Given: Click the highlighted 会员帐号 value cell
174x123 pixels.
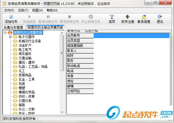Looking at the screenshot, I should click(132, 36).
